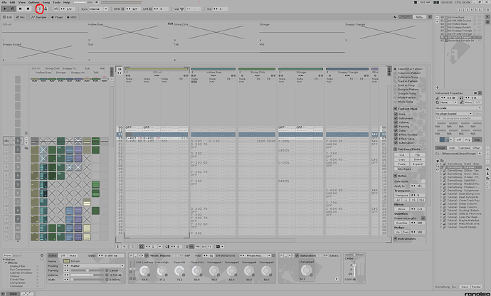Viewport: 491px width, 296px height.
Task: Adjust the track Volume slider
Action: [88, 275]
